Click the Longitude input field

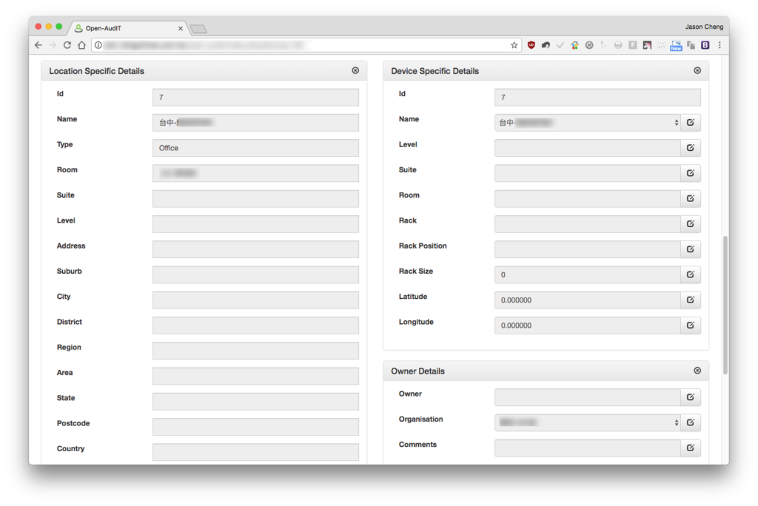[587, 325]
